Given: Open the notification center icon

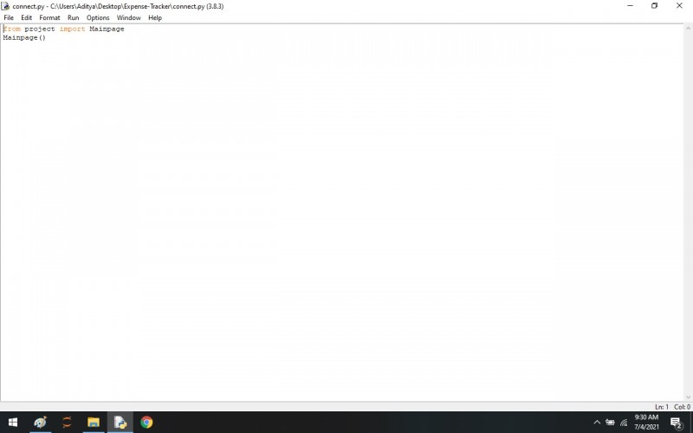Looking at the screenshot, I should pyautogui.click(x=677, y=423).
